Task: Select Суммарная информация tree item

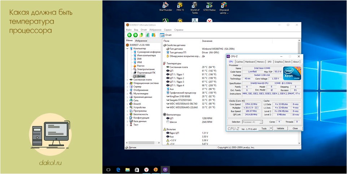Action: (147, 52)
